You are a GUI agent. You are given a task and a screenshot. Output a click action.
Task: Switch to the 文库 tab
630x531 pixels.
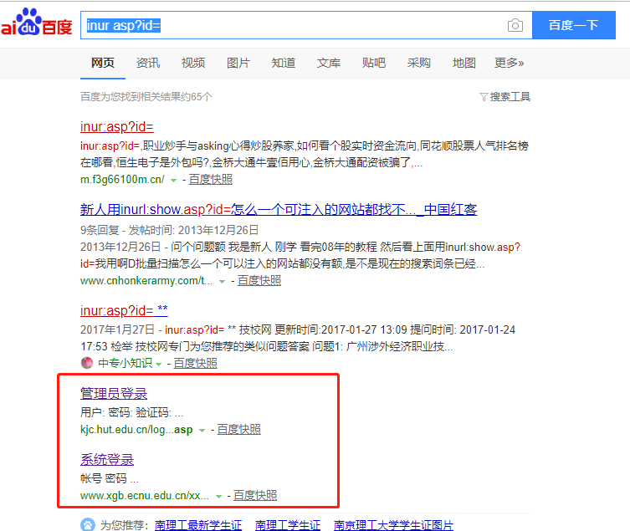tap(329, 63)
